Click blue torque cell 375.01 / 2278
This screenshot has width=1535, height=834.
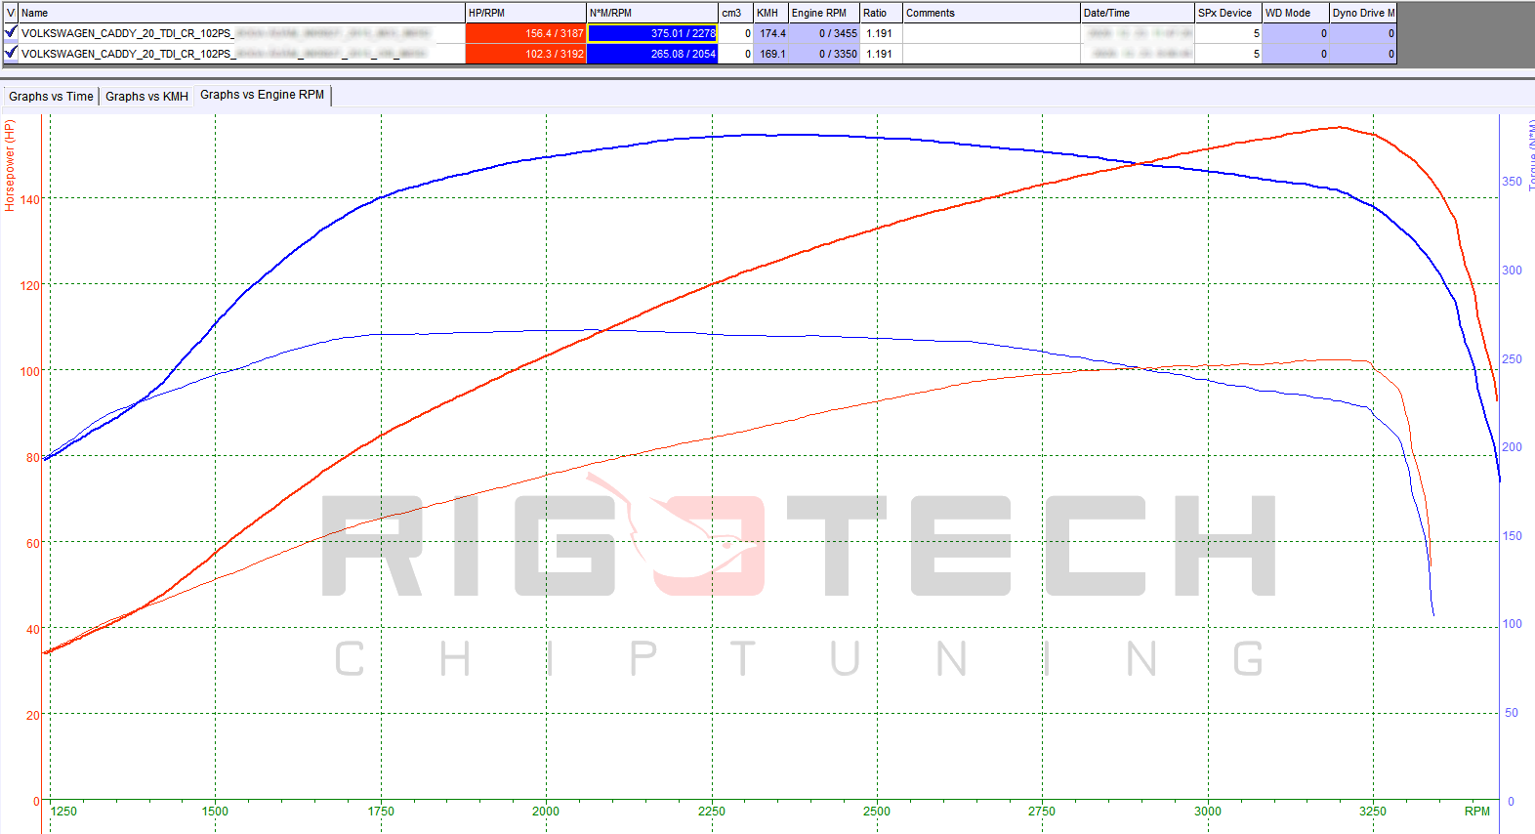coord(652,33)
